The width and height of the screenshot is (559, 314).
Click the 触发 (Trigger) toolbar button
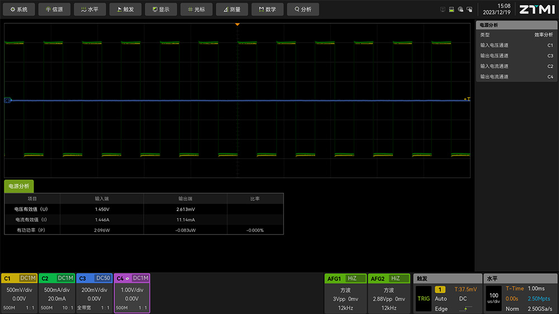[x=125, y=9]
